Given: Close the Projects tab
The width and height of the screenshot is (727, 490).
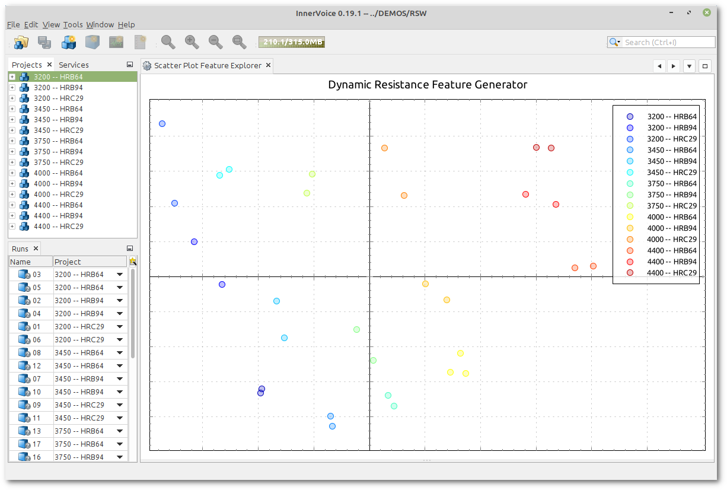Looking at the screenshot, I should 49,65.
